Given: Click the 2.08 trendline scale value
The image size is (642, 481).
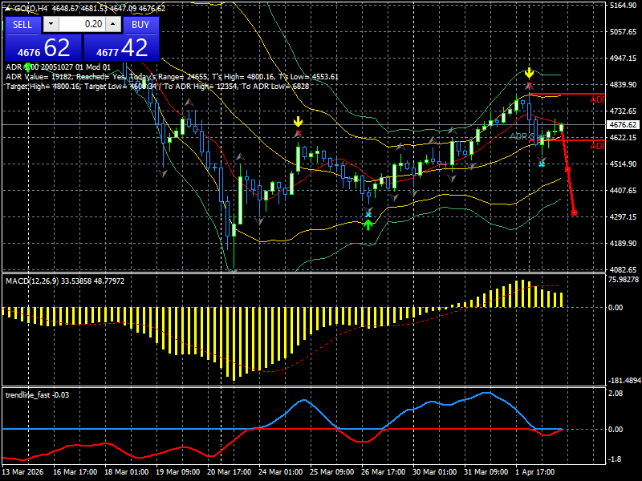Looking at the screenshot, I should tap(616, 393).
